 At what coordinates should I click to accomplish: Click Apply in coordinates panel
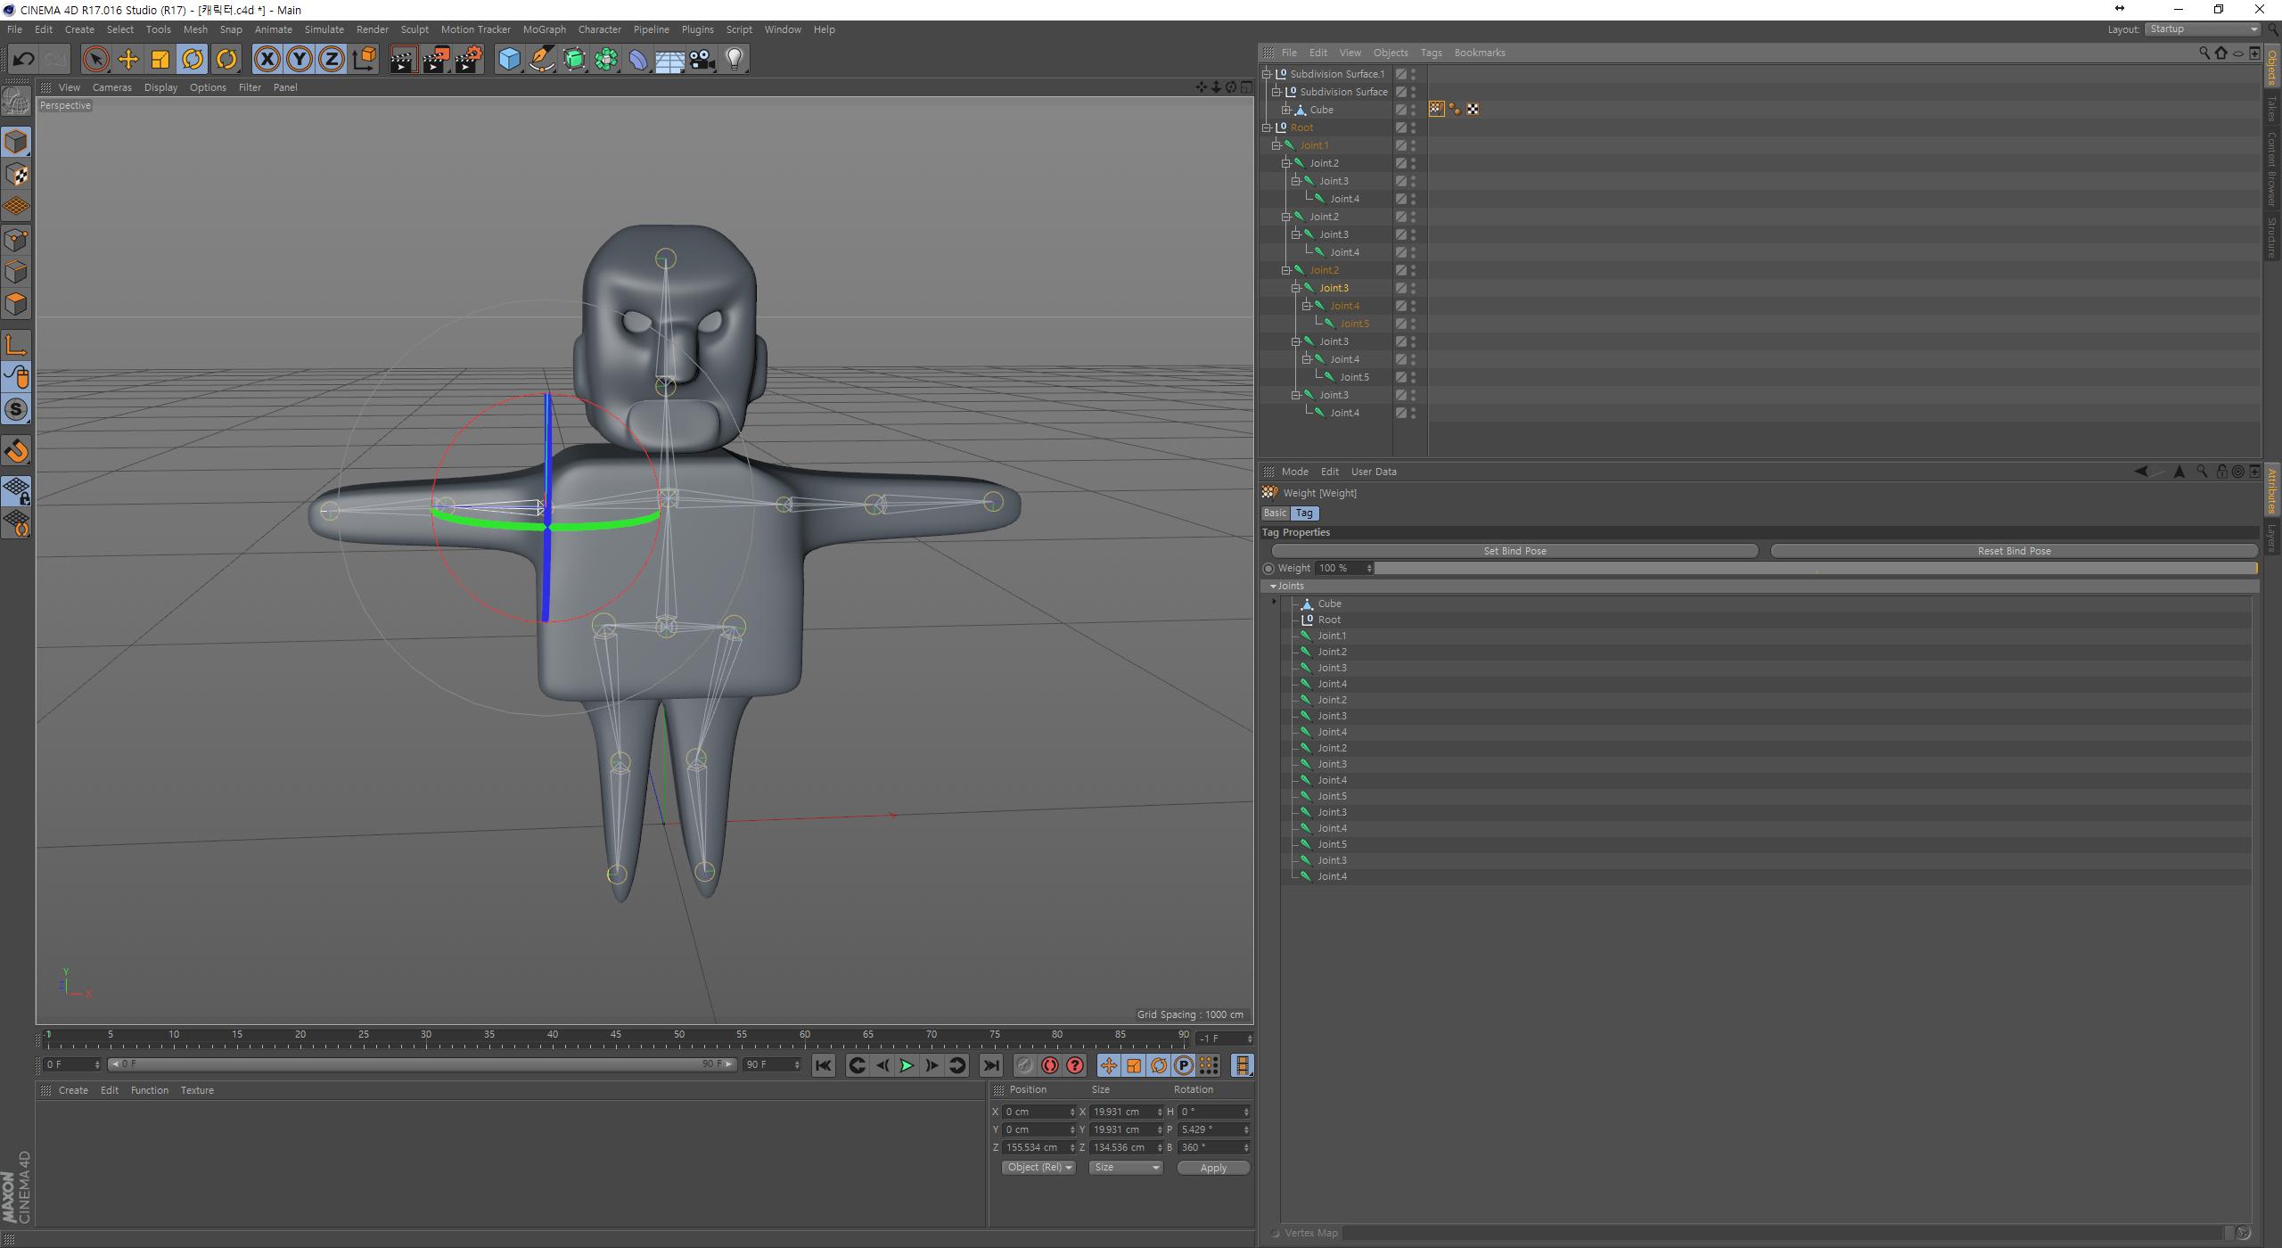(x=1213, y=1168)
